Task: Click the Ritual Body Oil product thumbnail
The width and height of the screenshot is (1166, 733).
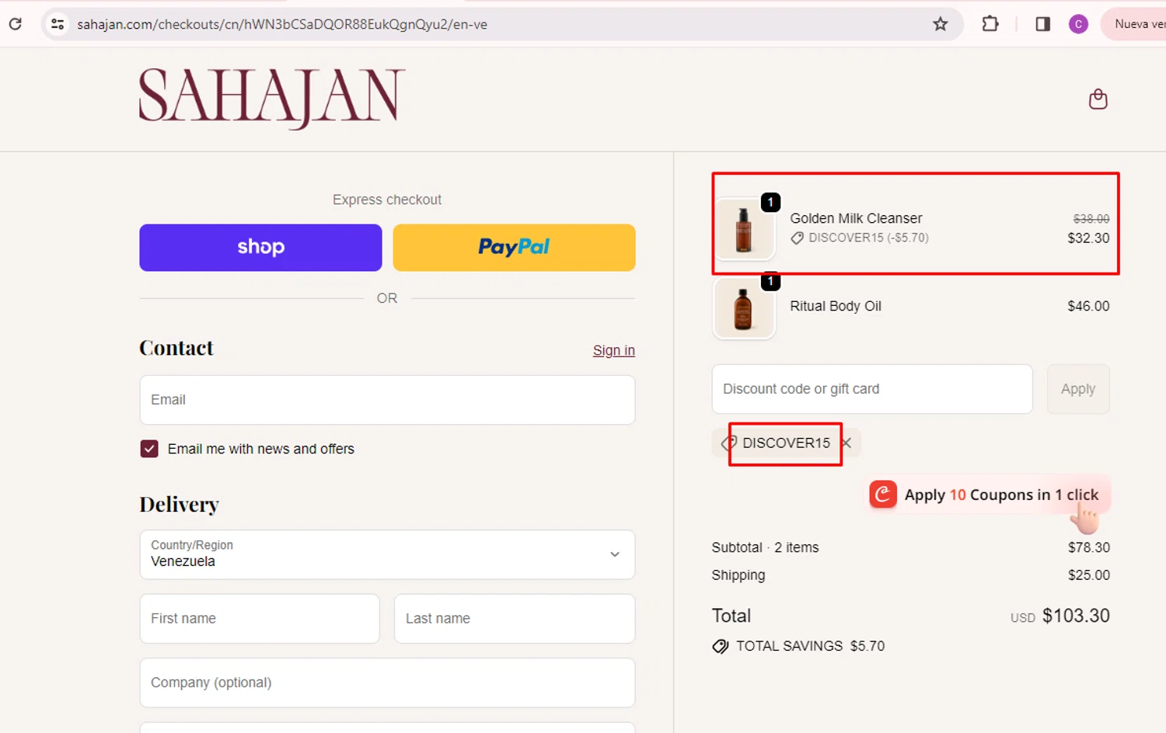Action: [744, 308]
